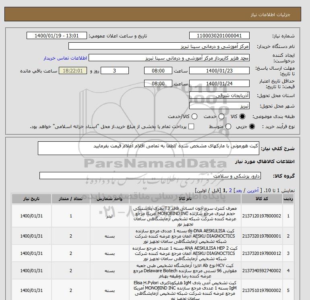Screen dimensions: 310x300
Task: Click product code 2137320197800012 in row 3
Action: pyautogui.click(x=262, y=253)
